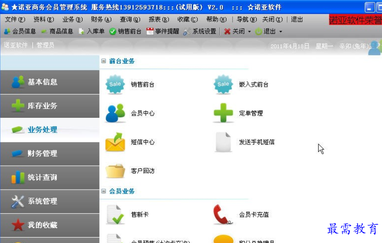Screen dimensions: 382x243
Task: Click the 统计查询 sidebar bar chart icon
Action: 18,177
